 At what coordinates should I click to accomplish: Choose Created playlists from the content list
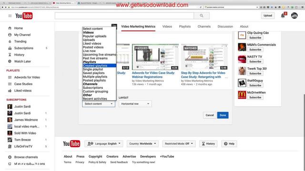(x=100, y=66)
